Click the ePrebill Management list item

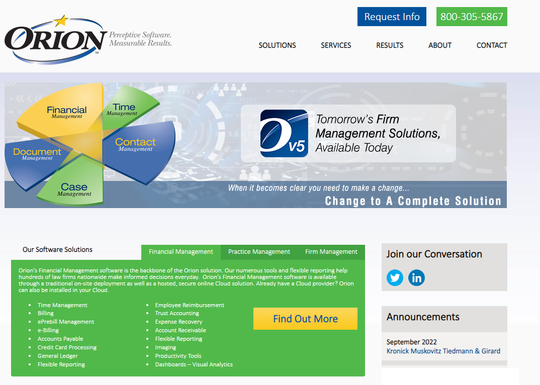tap(66, 322)
